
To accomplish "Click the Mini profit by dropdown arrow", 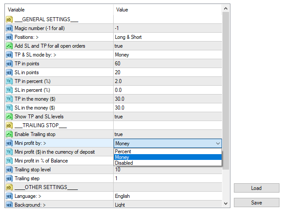I will (x=218, y=144).
